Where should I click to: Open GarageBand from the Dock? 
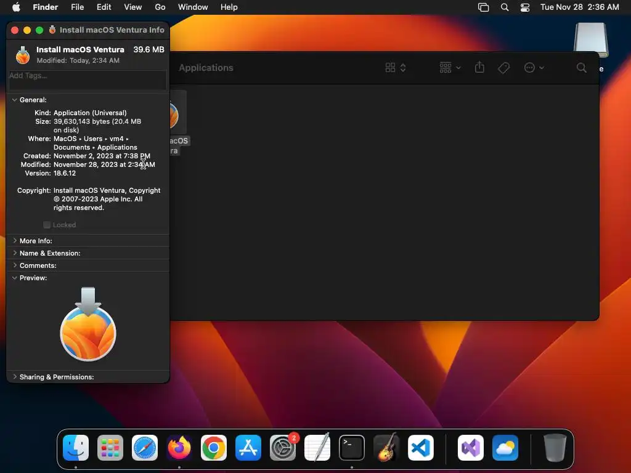pos(386,448)
